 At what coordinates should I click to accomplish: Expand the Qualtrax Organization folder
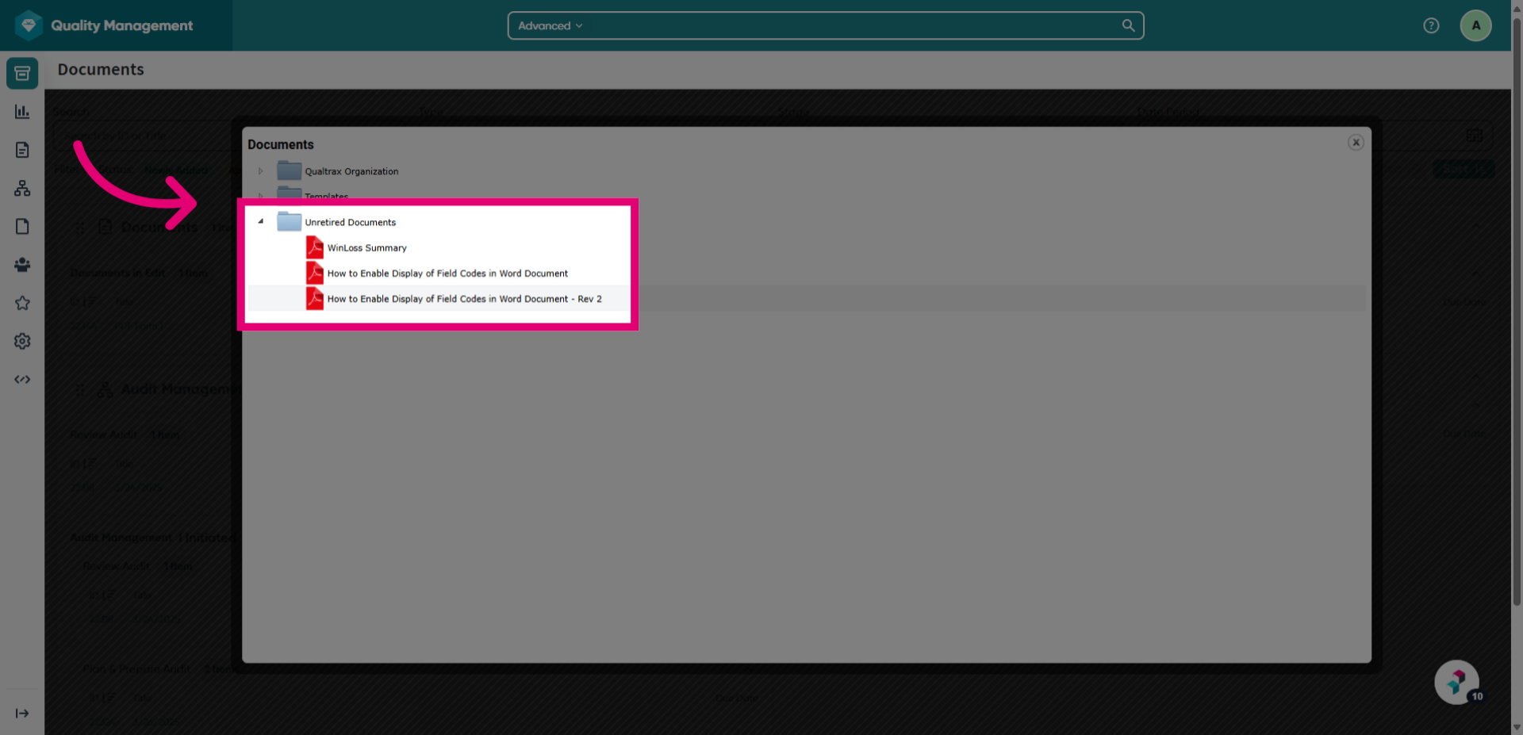[260, 171]
